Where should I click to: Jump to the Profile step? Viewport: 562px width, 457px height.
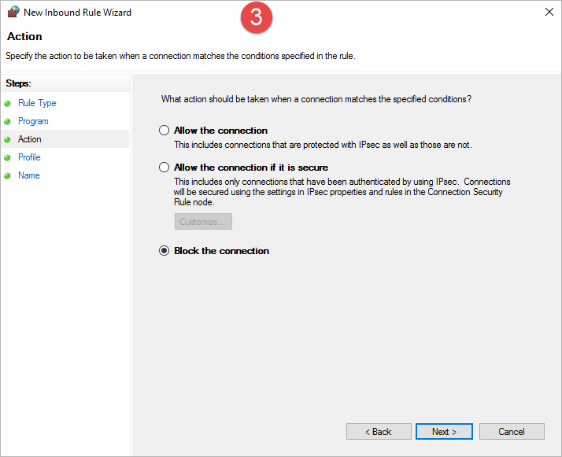point(29,157)
